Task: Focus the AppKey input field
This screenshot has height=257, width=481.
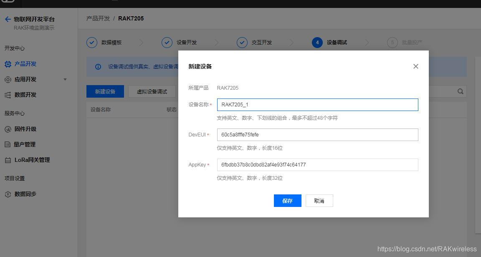Action: pyautogui.click(x=317, y=165)
